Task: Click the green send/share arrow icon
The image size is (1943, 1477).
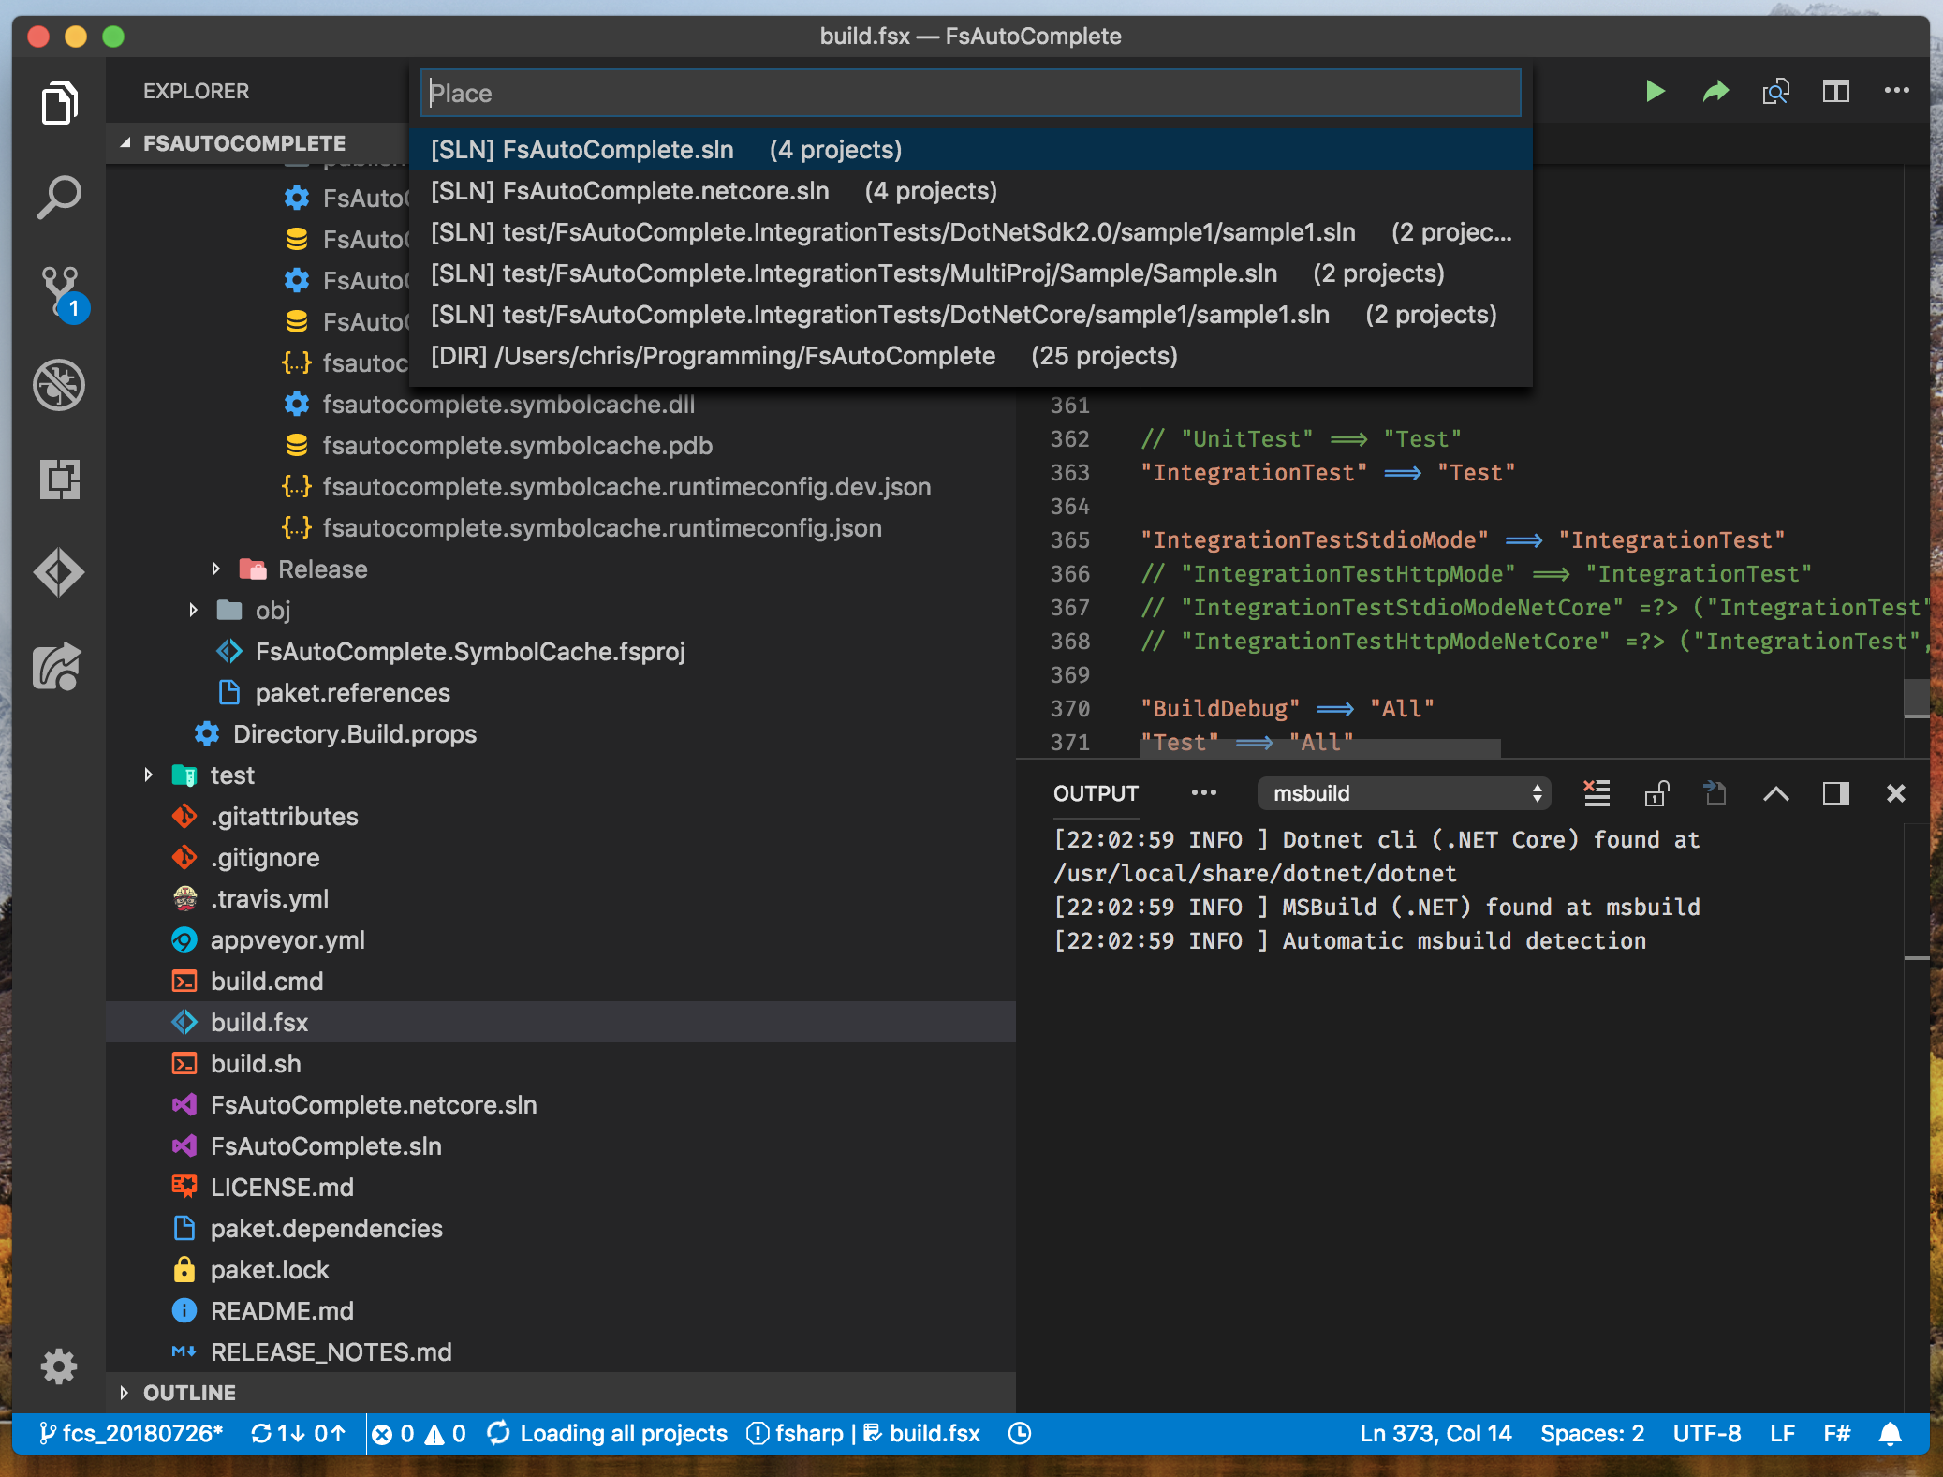Action: (1715, 91)
